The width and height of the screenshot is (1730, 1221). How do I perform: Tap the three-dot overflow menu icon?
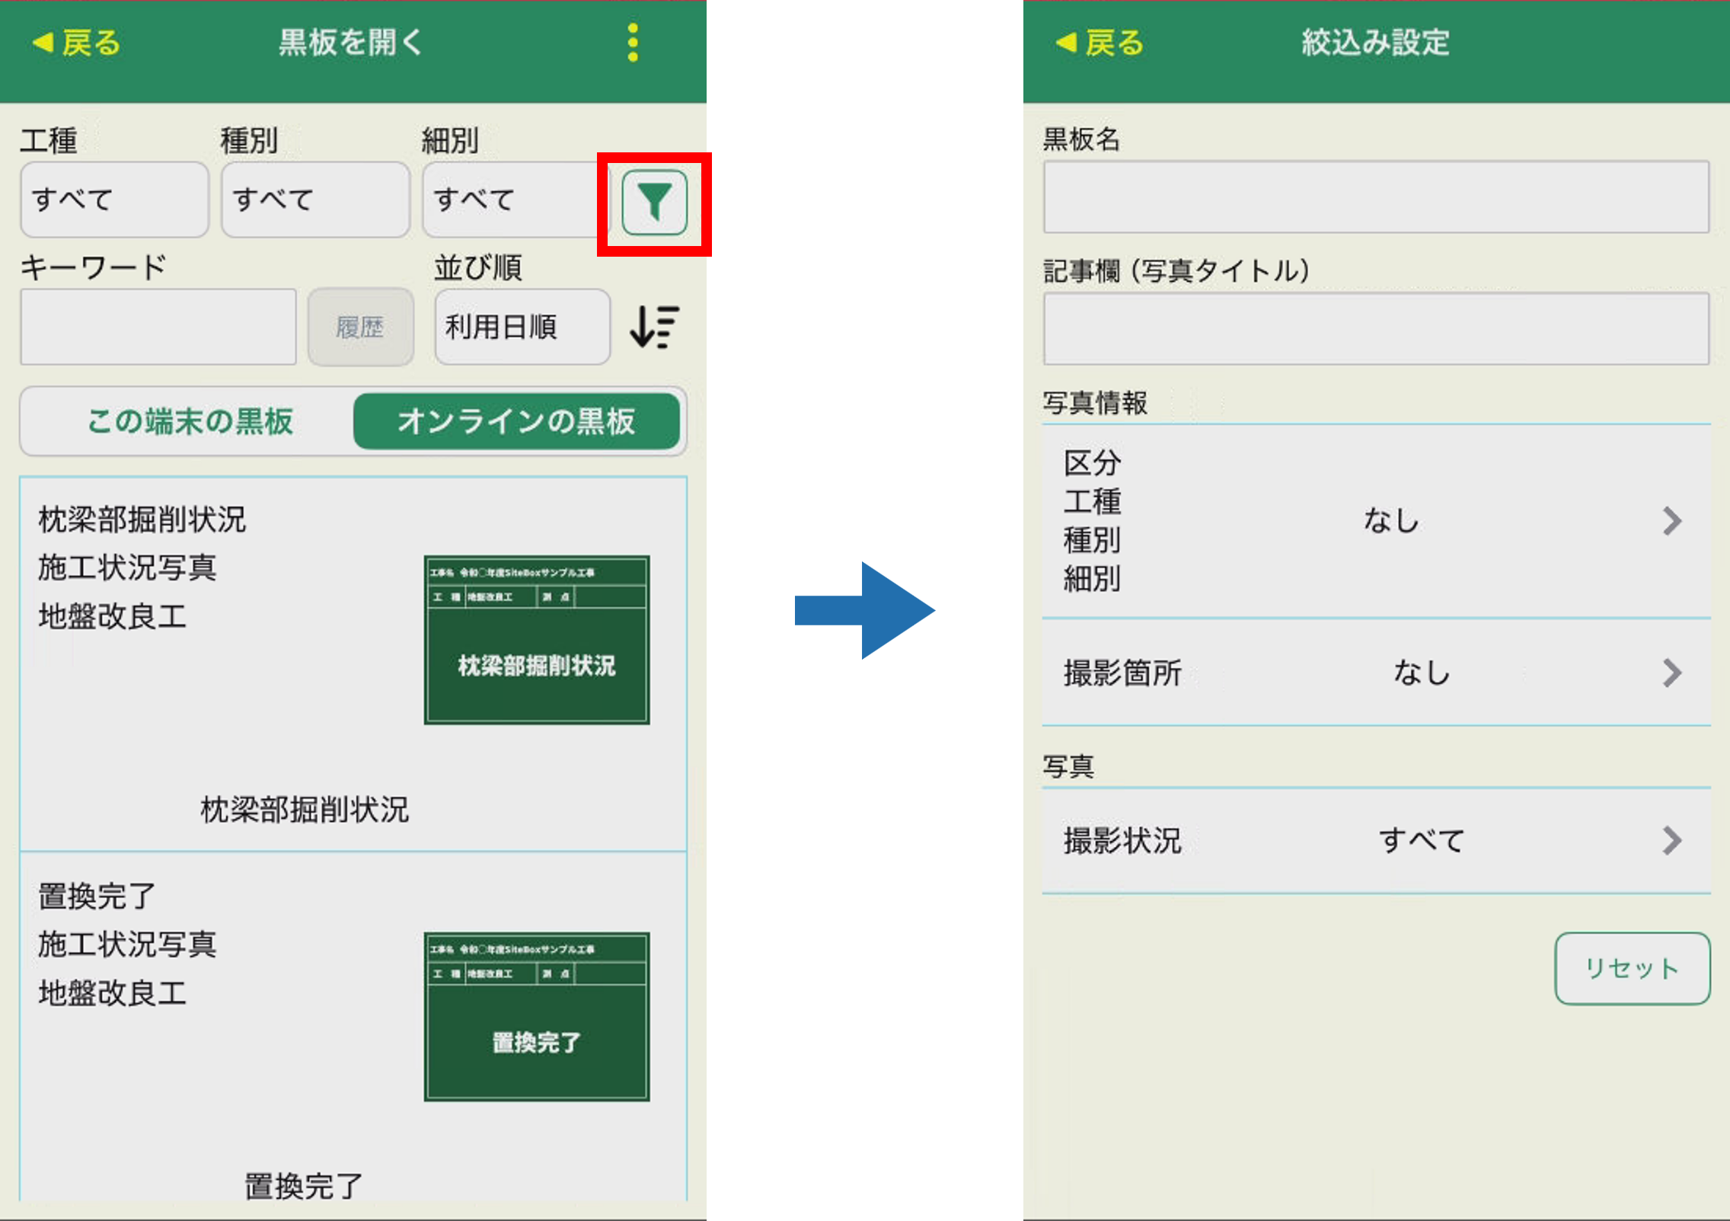(632, 43)
